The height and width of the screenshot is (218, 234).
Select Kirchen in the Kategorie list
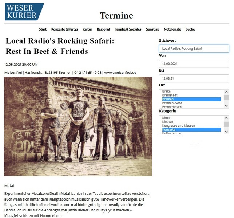tap(191, 122)
